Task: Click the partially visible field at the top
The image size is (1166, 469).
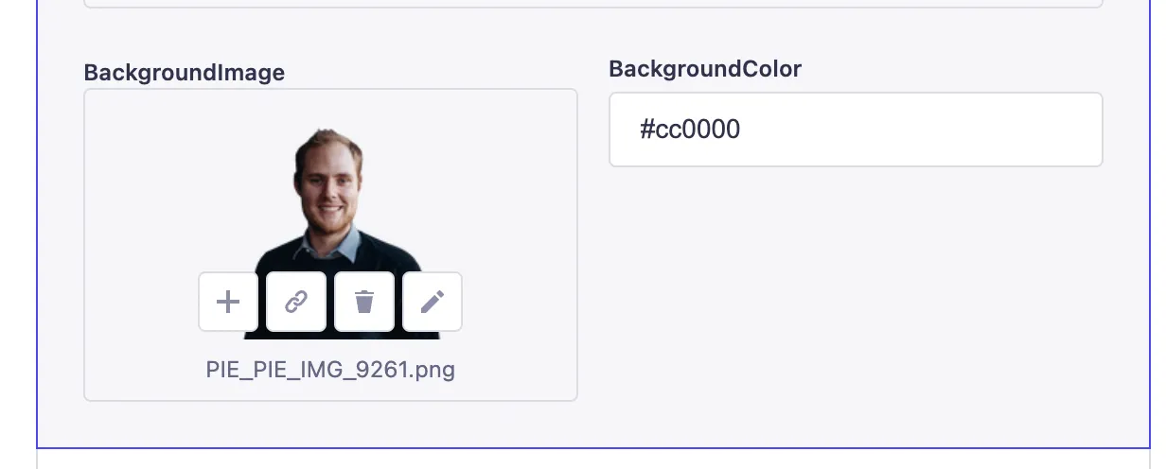Action: point(593,3)
